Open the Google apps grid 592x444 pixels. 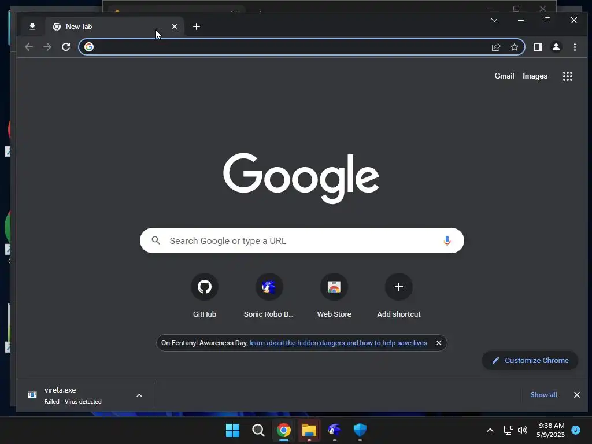pyautogui.click(x=568, y=76)
